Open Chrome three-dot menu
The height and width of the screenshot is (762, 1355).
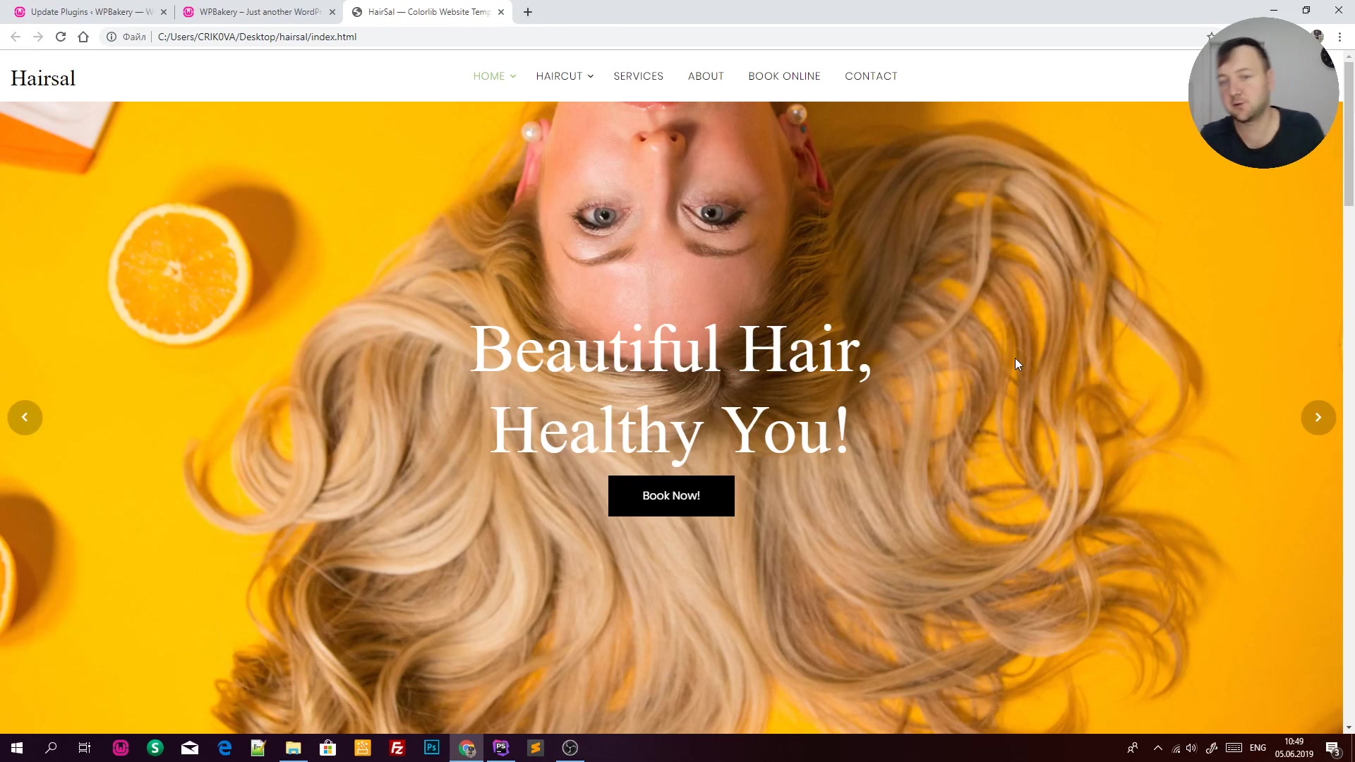(1339, 37)
